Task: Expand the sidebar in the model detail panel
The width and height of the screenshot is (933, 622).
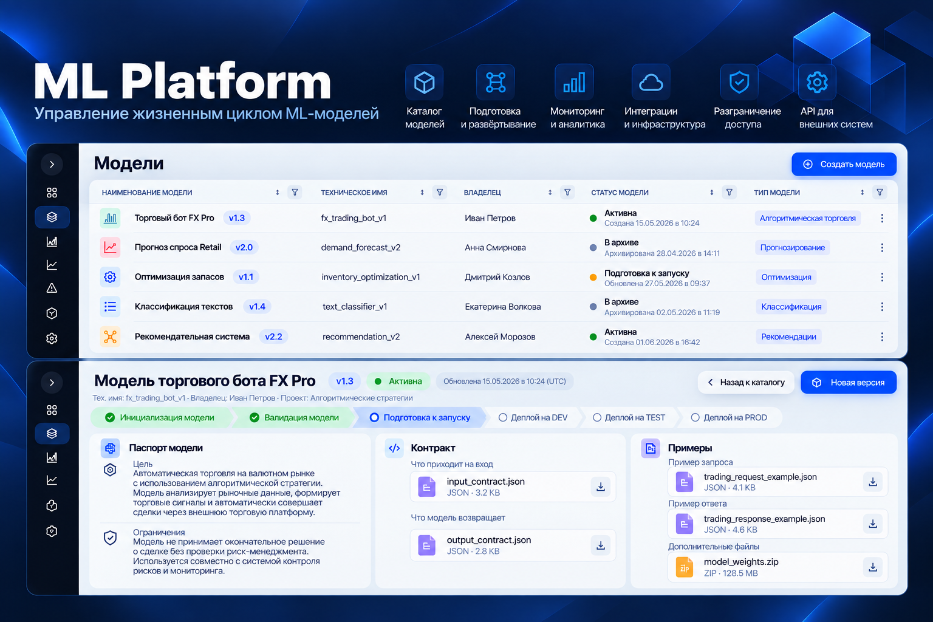Action: coord(52,383)
